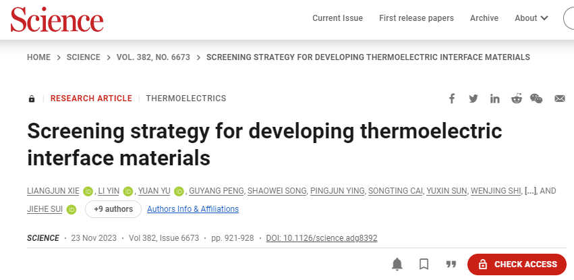Open the DOI link 10.1126/science.adg8392
The image size is (574, 280).
point(322,238)
